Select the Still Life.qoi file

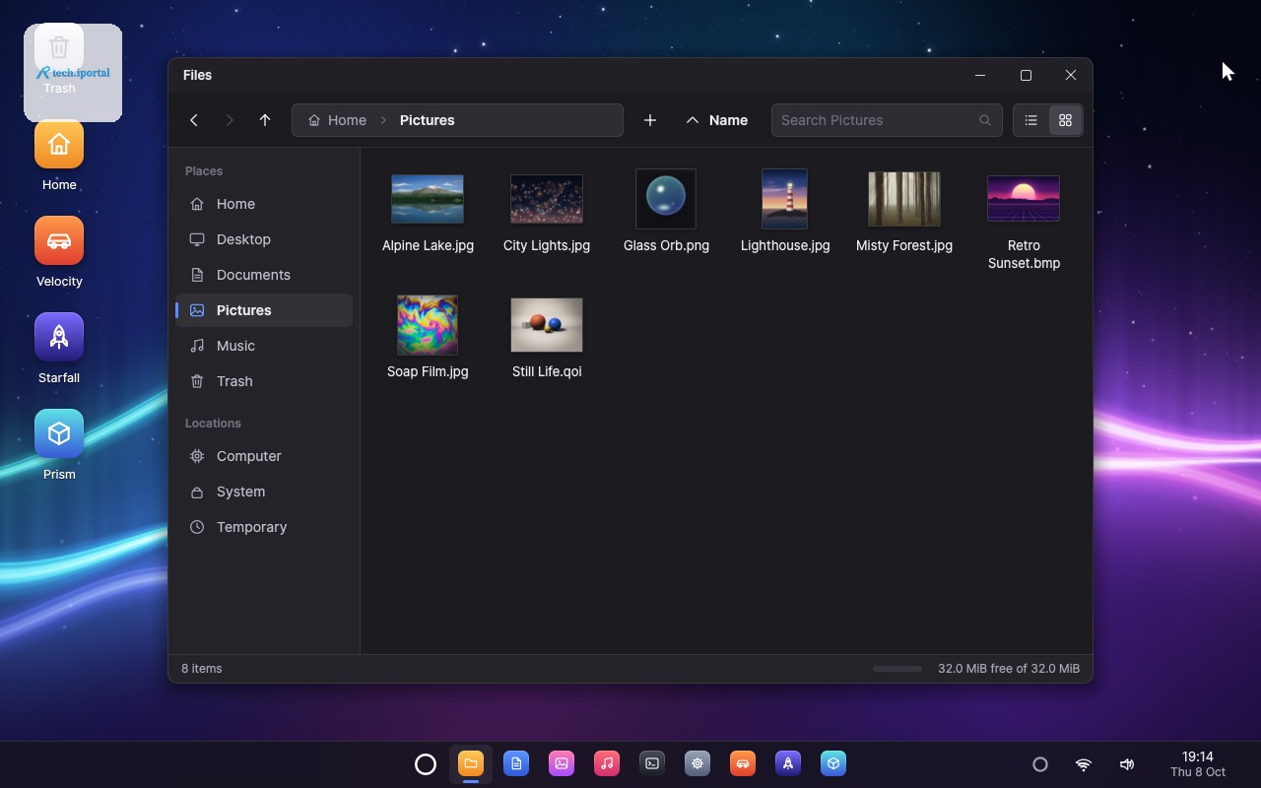pyautogui.click(x=547, y=337)
